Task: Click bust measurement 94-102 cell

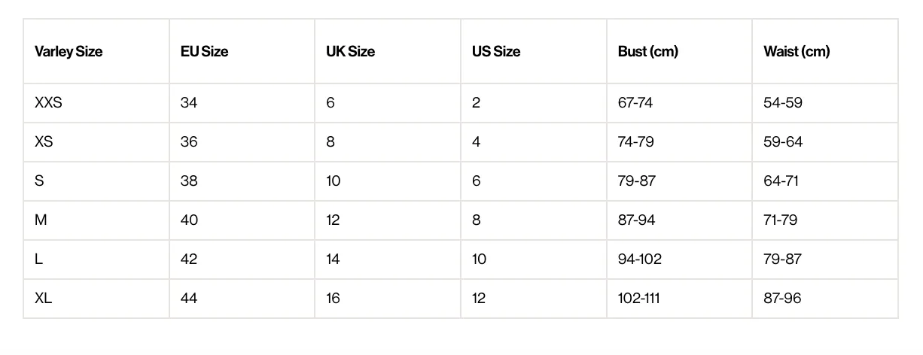Action: (679, 259)
